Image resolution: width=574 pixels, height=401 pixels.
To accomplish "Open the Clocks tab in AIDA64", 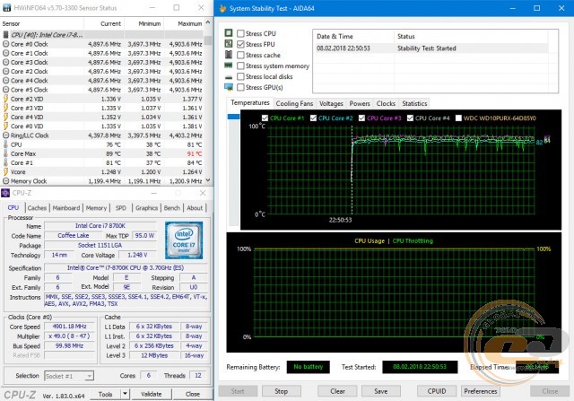I will (386, 104).
